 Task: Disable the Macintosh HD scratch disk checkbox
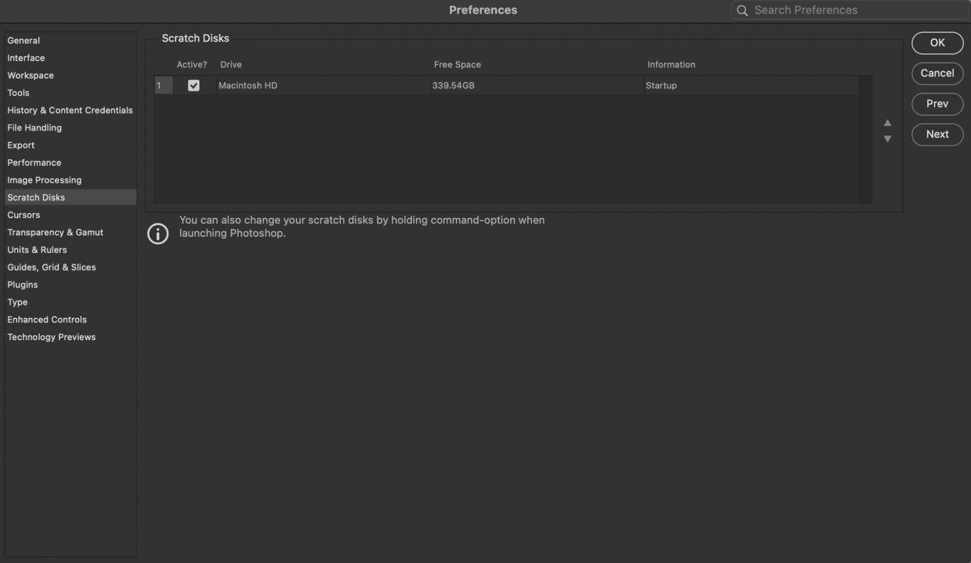[x=194, y=85]
